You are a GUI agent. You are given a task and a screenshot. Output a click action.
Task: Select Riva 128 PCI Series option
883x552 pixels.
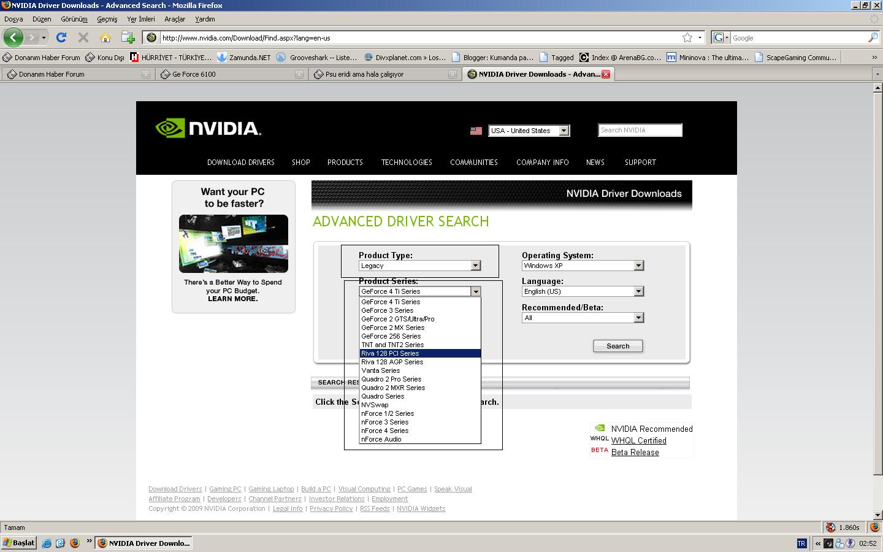pos(420,353)
